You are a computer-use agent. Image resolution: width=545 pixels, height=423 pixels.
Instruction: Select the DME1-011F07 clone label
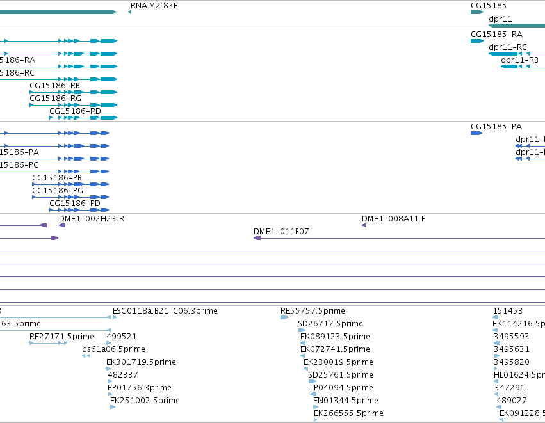pyautogui.click(x=281, y=232)
